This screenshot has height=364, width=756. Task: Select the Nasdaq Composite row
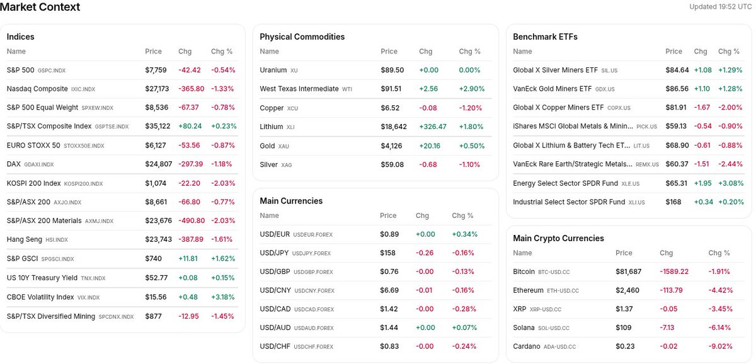click(x=122, y=89)
